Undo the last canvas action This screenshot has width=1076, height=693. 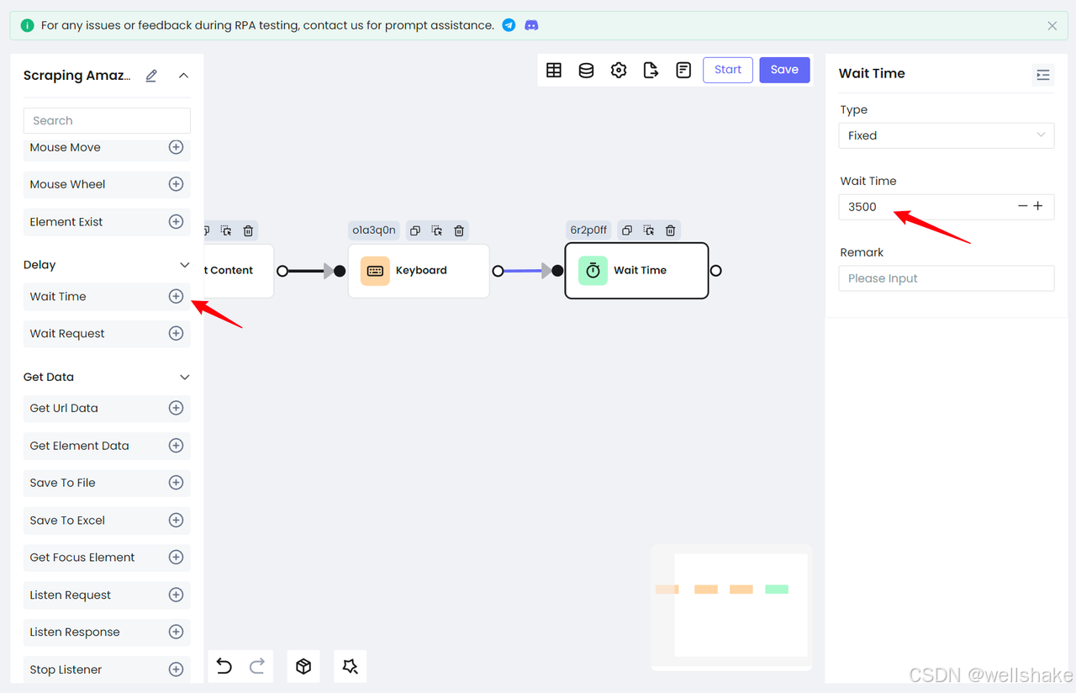(224, 666)
